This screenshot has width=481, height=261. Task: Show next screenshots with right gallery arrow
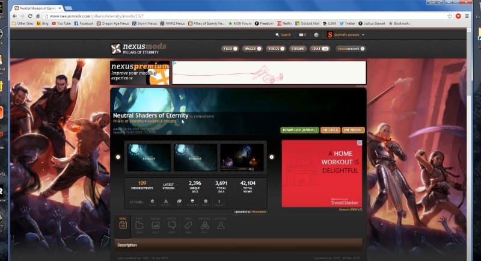click(272, 157)
